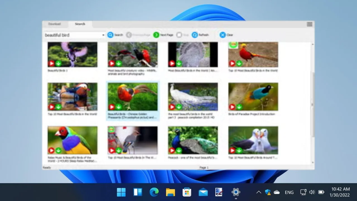Expand the search keyword dropdown arrow
The image size is (357, 201).
coord(103,35)
